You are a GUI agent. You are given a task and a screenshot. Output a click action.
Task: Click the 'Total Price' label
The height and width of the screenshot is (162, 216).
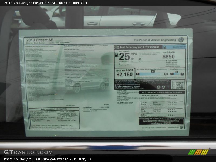click(x=87, y=107)
